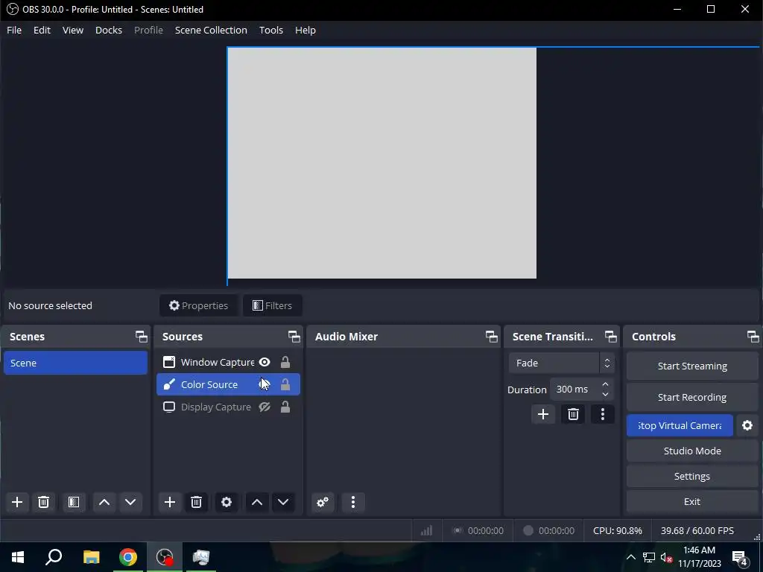This screenshot has height=572, width=763.
Task: Click the Properties button
Action: [x=198, y=305]
